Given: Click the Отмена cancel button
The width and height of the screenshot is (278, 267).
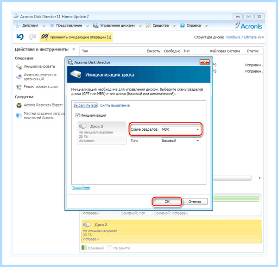Looking at the screenshot, I should click(x=195, y=202).
